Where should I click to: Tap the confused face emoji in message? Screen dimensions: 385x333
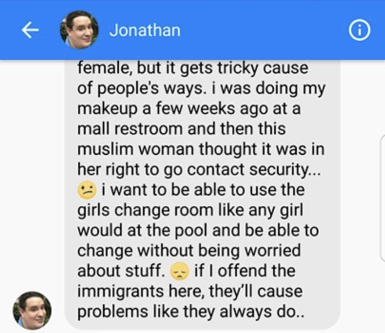point(87,190)
